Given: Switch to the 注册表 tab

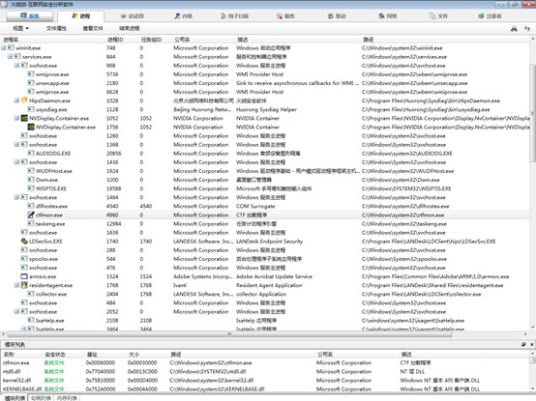Looking at the screenshot, I should point(490,16).
